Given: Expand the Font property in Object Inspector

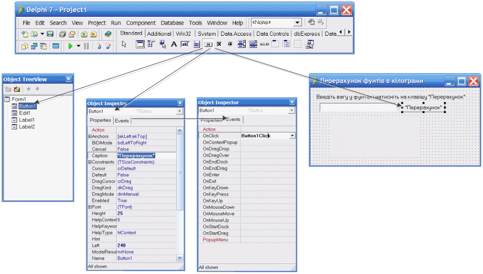Looking at the screenshot, I should tap(90, 207).
